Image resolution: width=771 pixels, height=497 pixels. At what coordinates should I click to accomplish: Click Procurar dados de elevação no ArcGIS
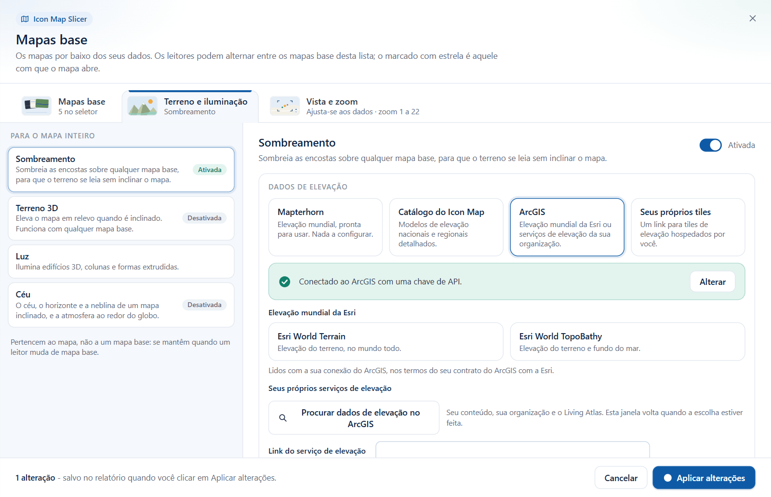pyautogui.click(x=354, y=418)
